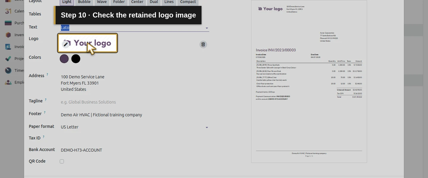Click the address line 100 Demo Service Lane
The height and width of the screenshot is (178, 428).
83,77
